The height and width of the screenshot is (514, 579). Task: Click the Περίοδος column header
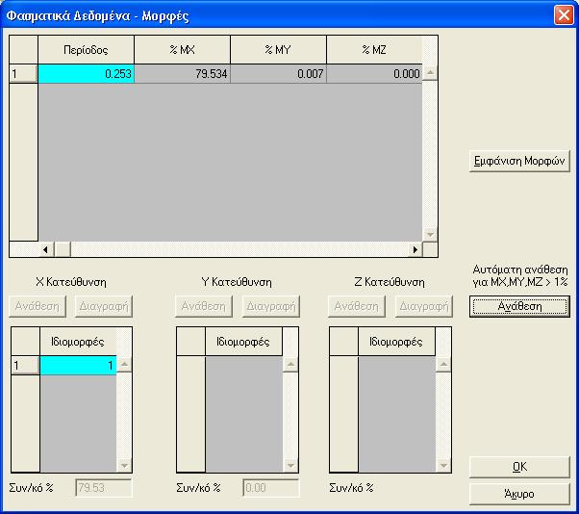86,50
